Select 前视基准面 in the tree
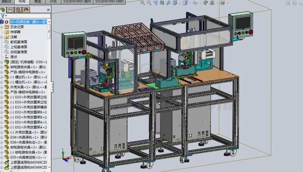Viewport: 303px width, 172px height. pos(19,42)
